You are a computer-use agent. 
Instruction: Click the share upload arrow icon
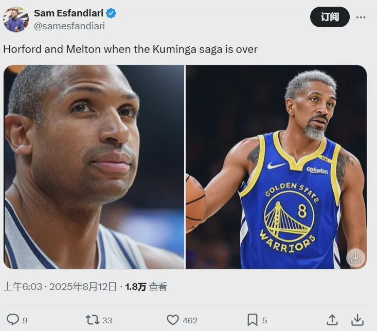pyautogui.click(x=332, y=320)
